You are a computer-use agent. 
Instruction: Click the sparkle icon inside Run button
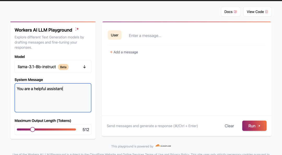coord(259,126)
